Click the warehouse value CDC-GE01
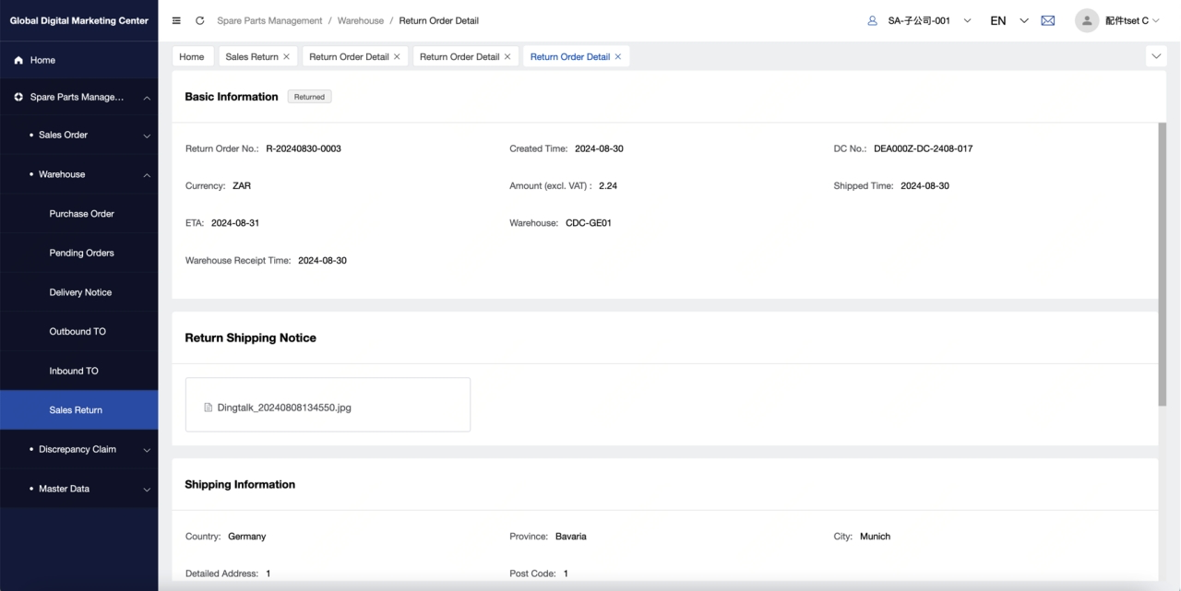1181x591 pixels. pos(589,223)
